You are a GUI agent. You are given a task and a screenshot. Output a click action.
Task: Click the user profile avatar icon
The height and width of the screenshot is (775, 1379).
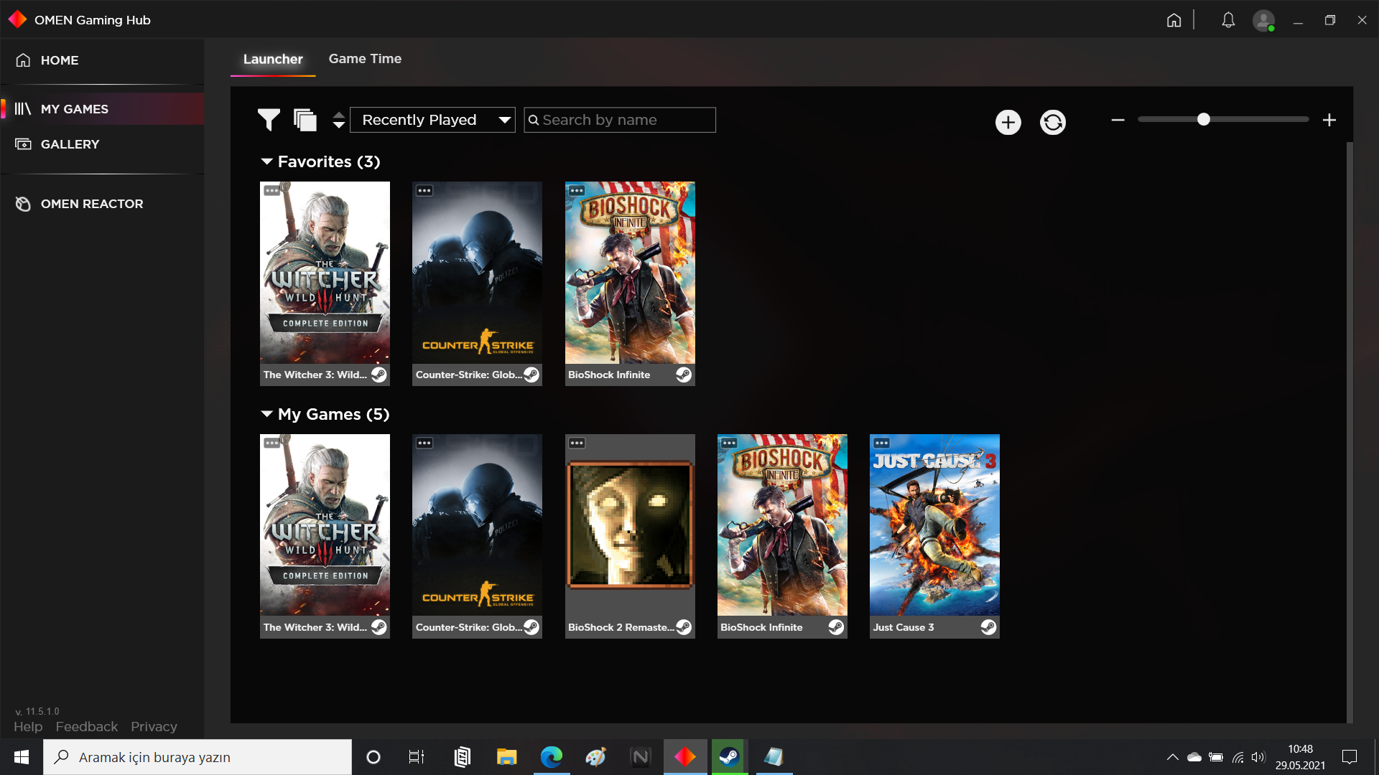(1263, 20)
